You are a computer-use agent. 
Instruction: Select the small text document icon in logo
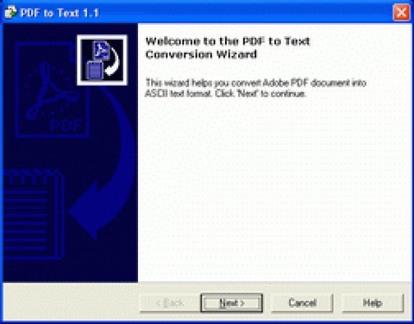(x=95, y=70)
